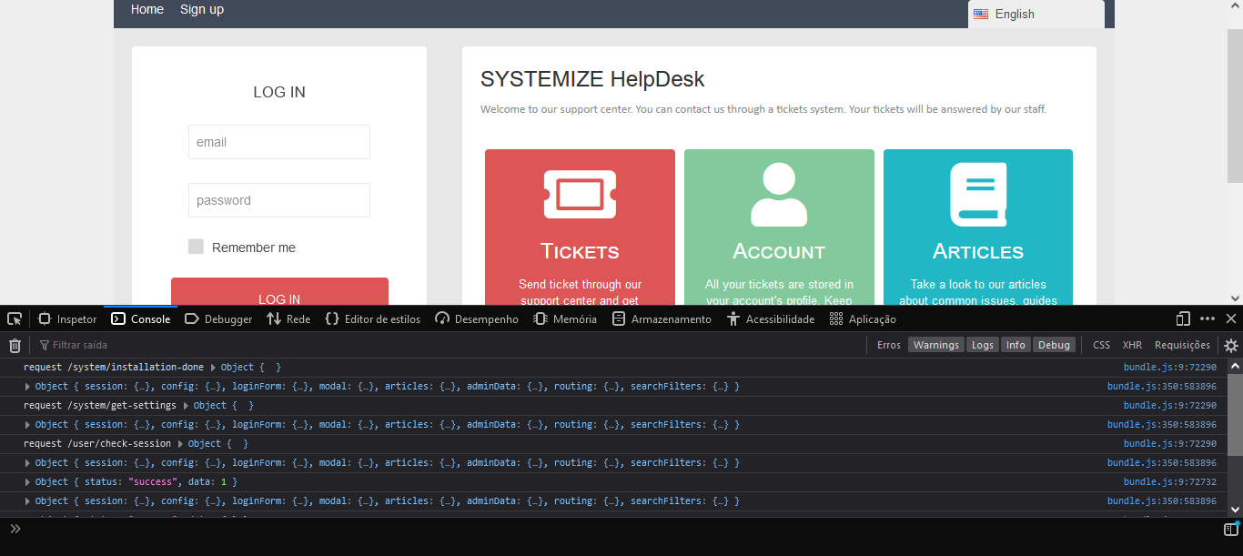Open bundle.js:9:72732 source link
This screenshot has height=556, width=1243.
(x=1169, y=482)
